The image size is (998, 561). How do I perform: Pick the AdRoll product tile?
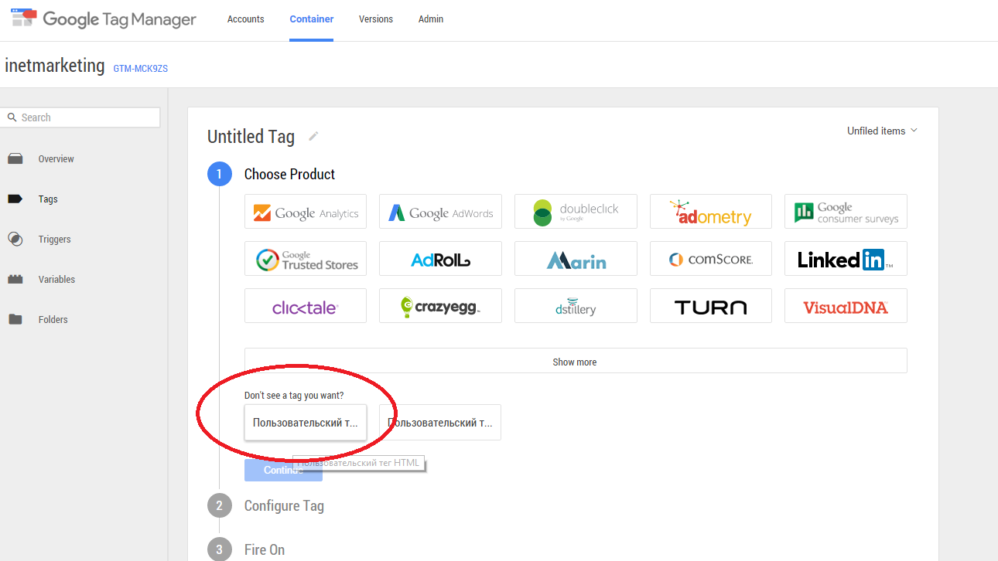(440, 259)
